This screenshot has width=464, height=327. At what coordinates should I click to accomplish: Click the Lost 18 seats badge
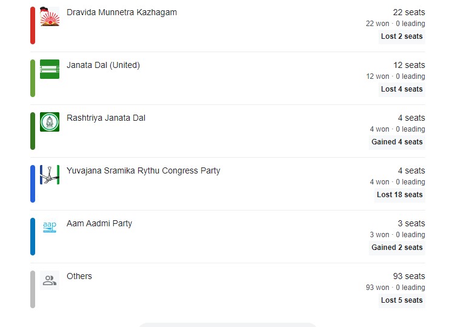[x=400, y=195]
